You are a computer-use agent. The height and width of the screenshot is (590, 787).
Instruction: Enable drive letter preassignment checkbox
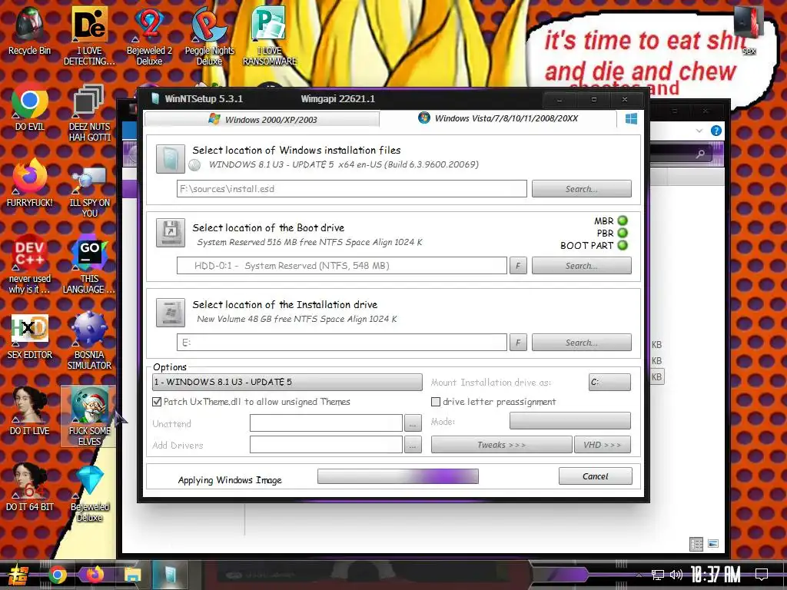tap(436, 402)
